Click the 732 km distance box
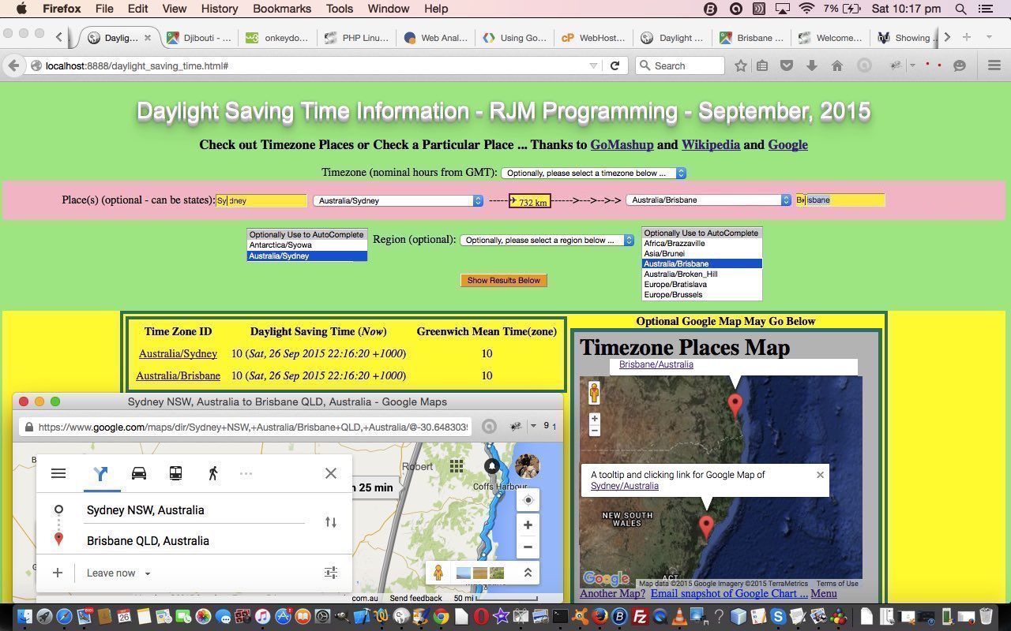Image resolution: width=1011 pixels, height=631 pixels. click(529, 201)
